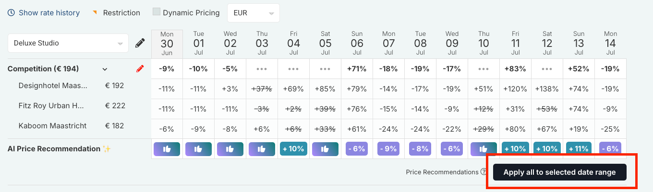
Task: Select the Fri 11 Jul date column header
Action: [515, 43]
